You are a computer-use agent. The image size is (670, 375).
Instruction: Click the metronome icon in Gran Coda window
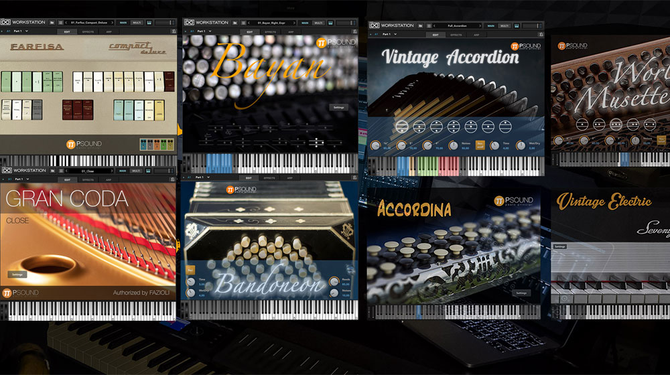(173, 180)
